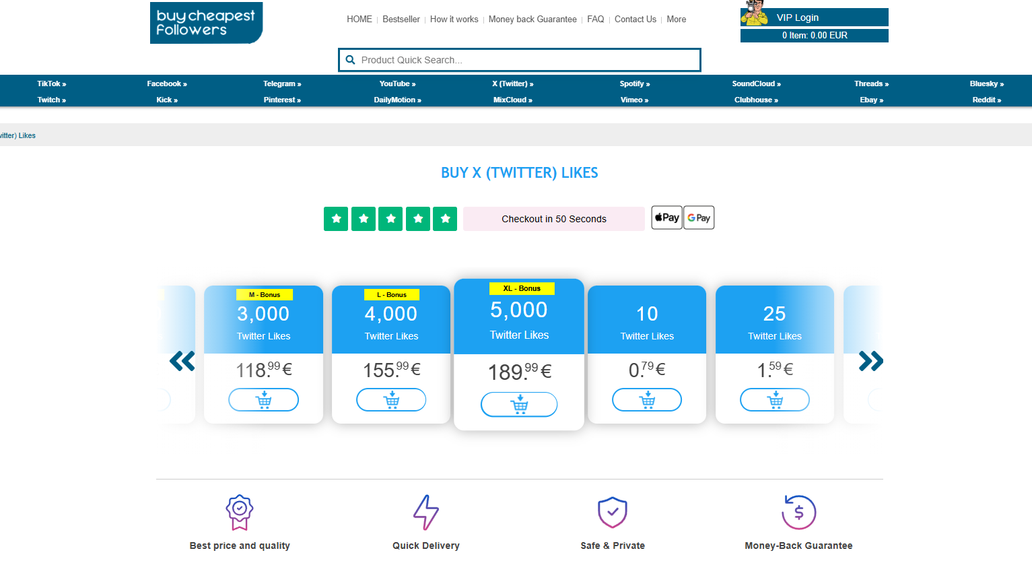Open the More menu in top navigation
This screenshot has height=561, width=1032.
(x=676, y=20)
